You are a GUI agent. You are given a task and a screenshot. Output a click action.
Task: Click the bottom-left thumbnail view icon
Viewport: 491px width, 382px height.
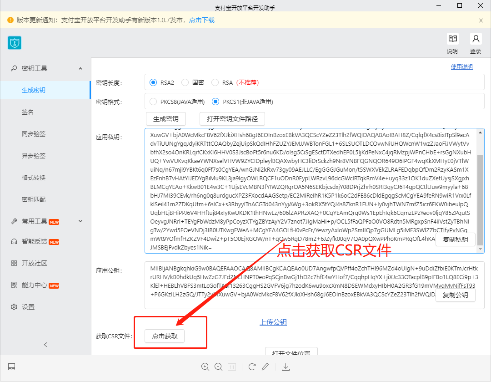(11, 367)
